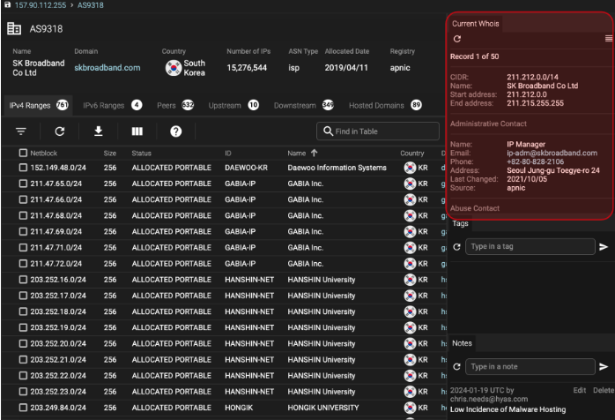Submit the tag with send arrow
This screenshot has height=420, width=615.
[604, 248]
